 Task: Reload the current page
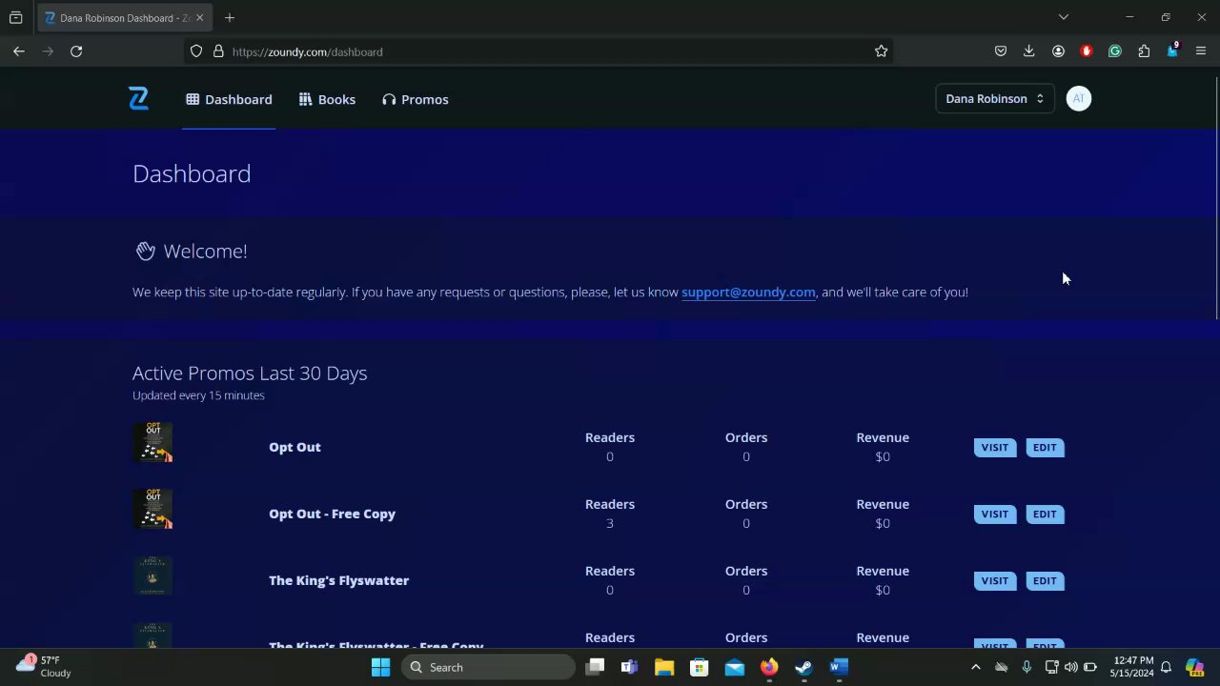[x=76, y=51]
